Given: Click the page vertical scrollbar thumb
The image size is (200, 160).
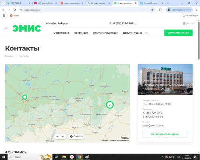Looking at the screenshot, I should 199,41.
